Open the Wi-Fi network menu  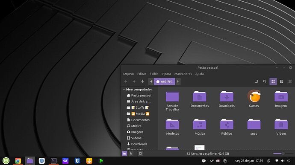(x=277, y=161)
